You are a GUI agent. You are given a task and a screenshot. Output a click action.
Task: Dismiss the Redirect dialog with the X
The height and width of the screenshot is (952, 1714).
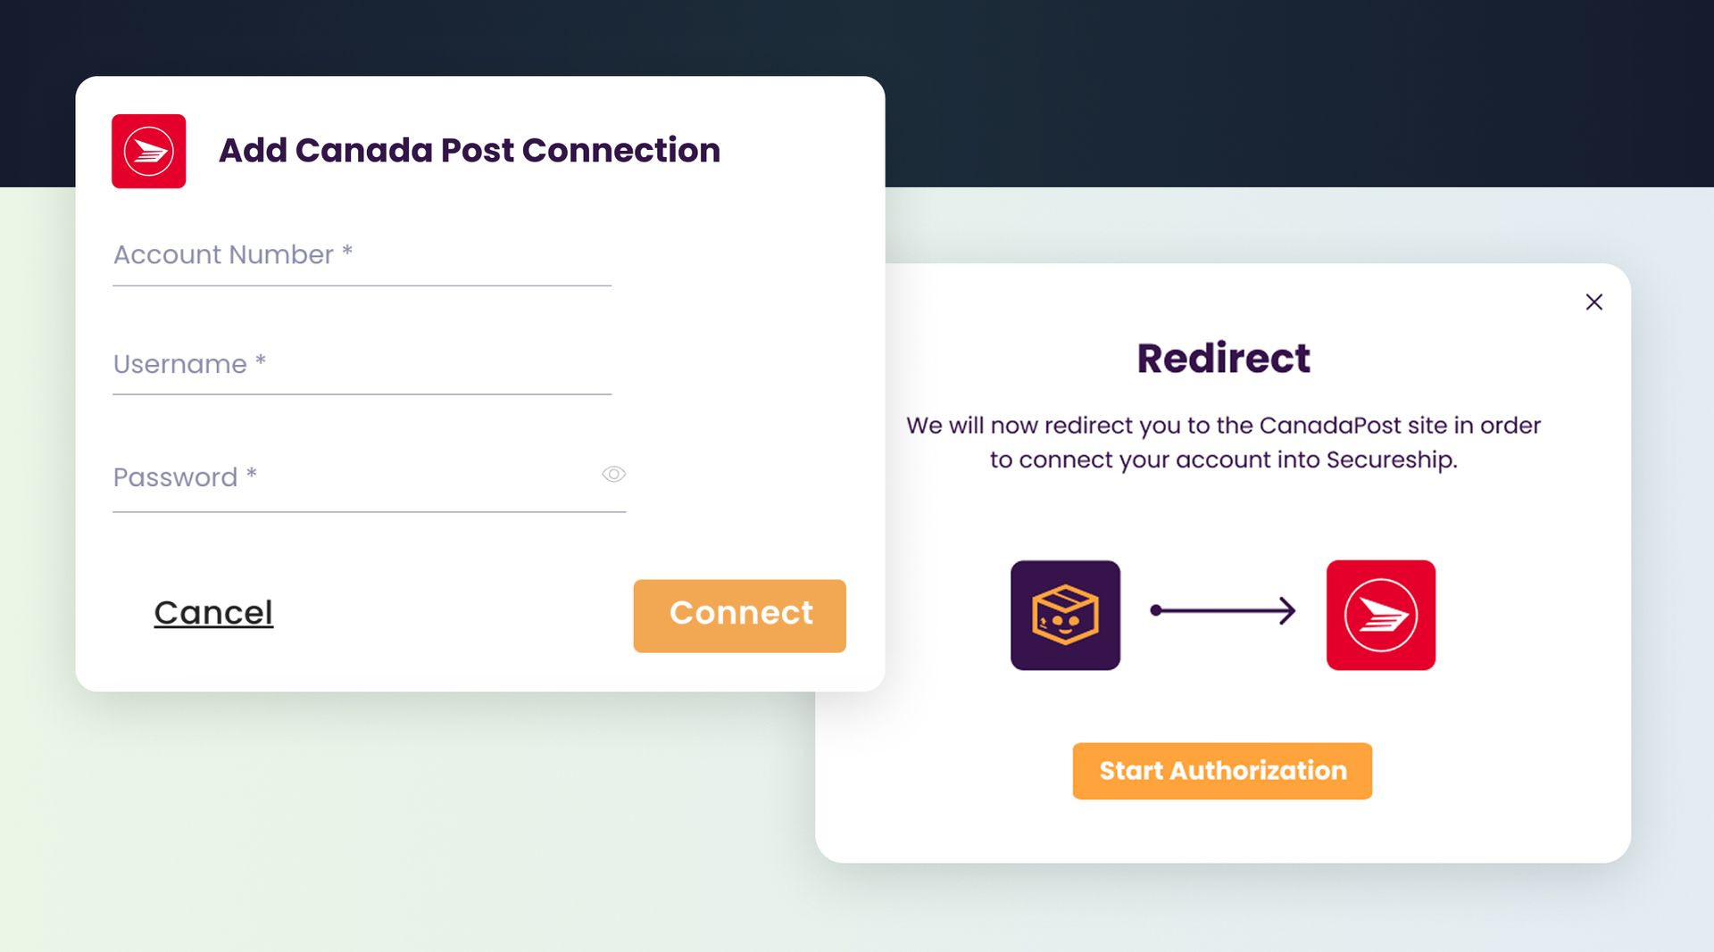click(x=1594, y=302)
